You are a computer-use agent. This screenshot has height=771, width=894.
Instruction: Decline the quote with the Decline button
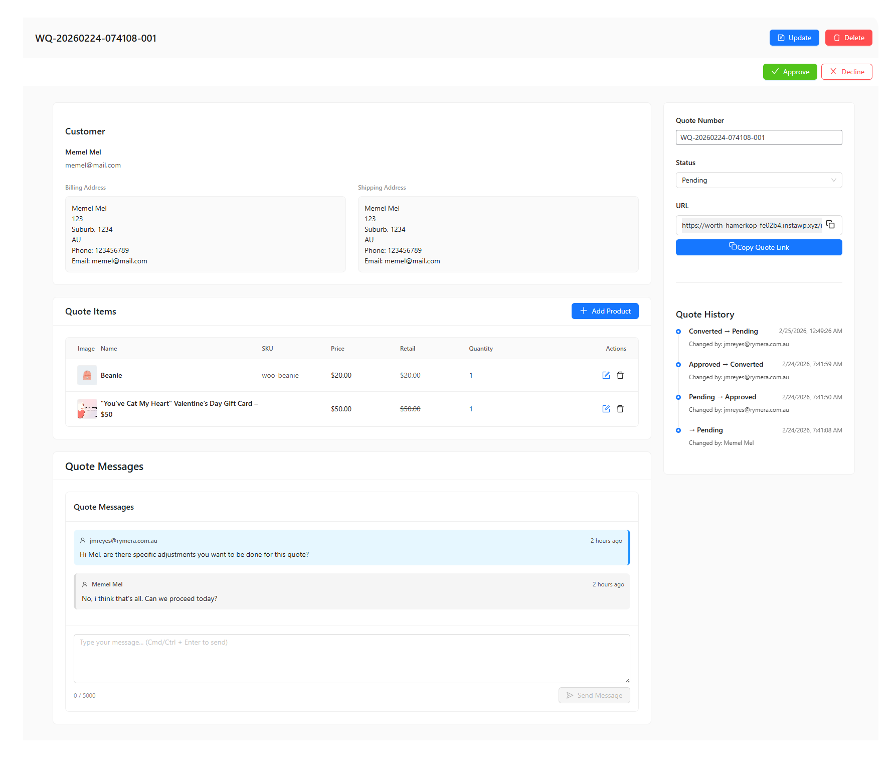846,72
